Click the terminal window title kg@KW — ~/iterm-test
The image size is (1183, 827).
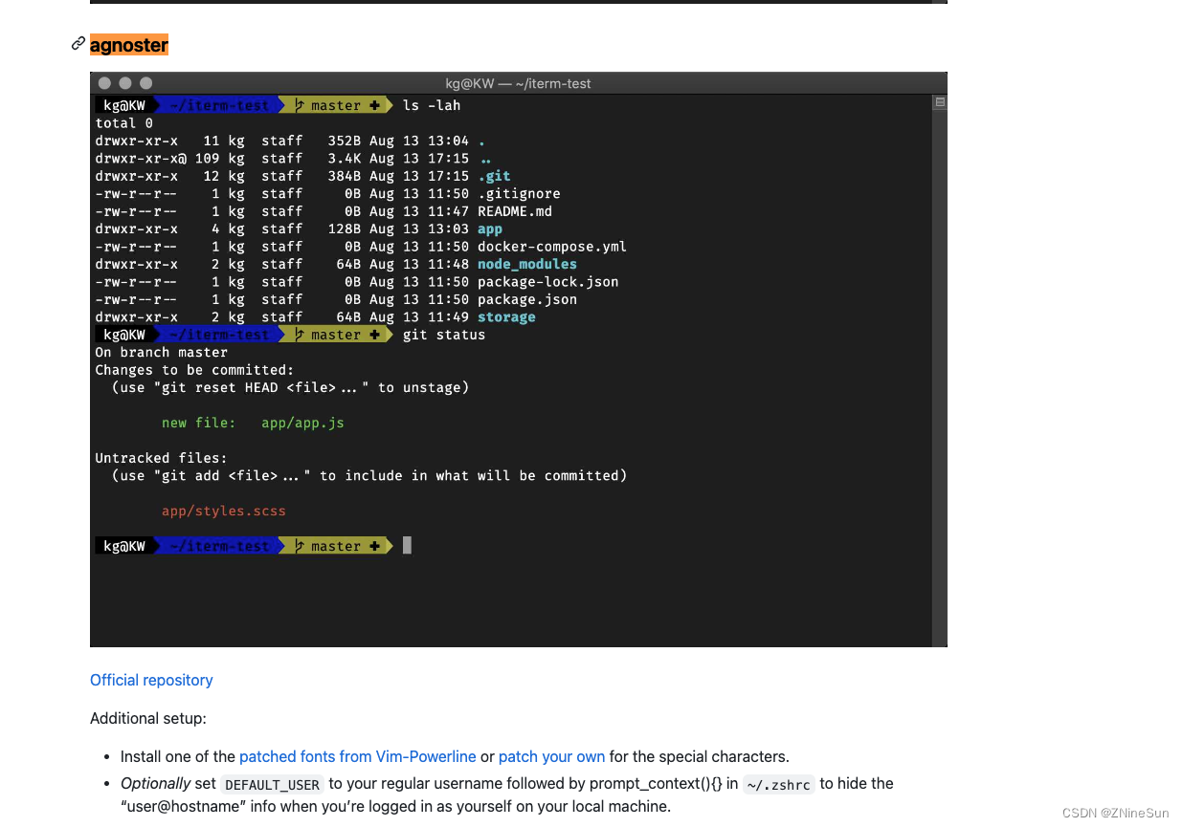click(518, 83)
